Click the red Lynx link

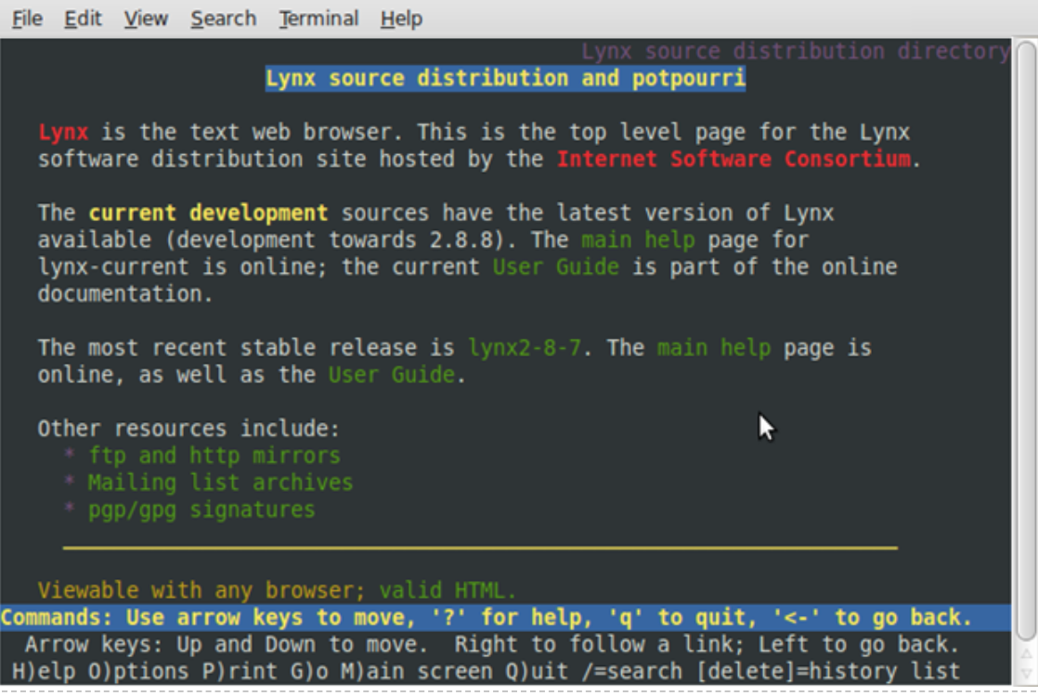point(63,132)
